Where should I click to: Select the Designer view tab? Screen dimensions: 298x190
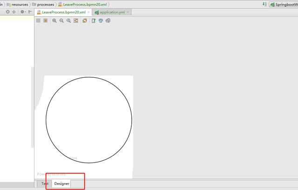tap(61, 183)
